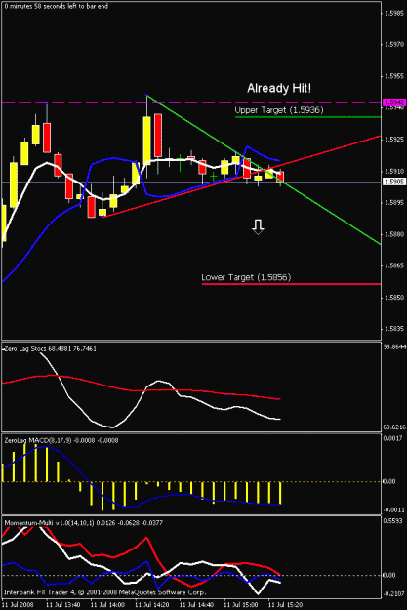Click the 1.5955 price scale value

[x=394, y=76]
